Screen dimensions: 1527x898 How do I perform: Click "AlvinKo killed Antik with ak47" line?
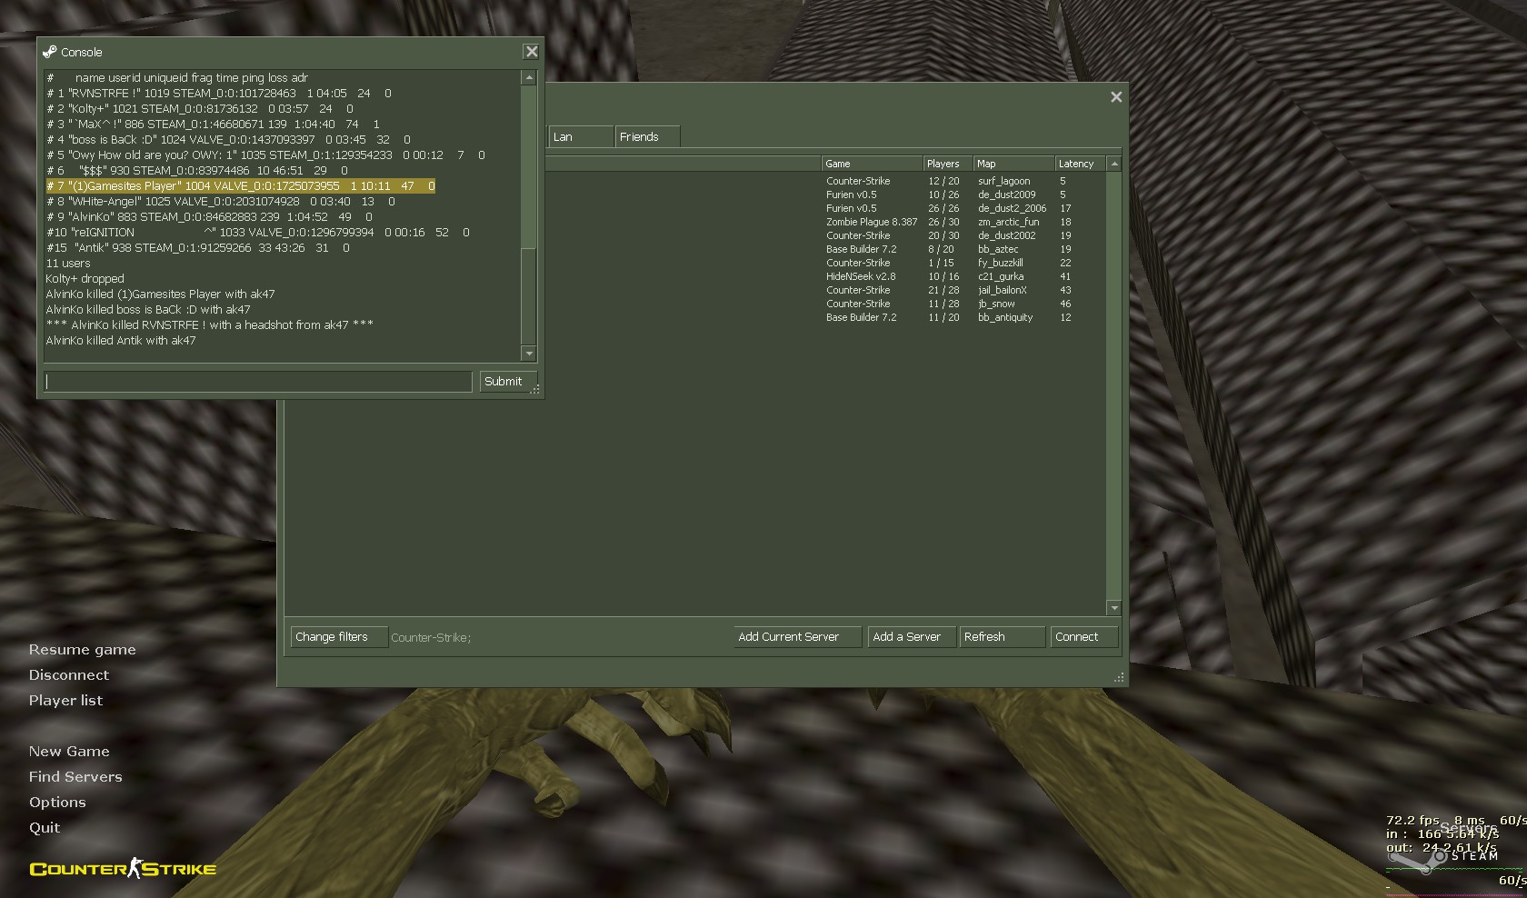[x=121, y=340]
